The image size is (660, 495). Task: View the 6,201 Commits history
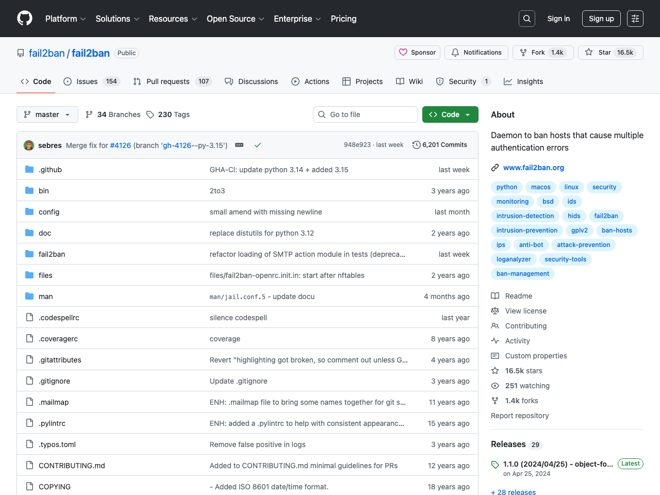440,145
